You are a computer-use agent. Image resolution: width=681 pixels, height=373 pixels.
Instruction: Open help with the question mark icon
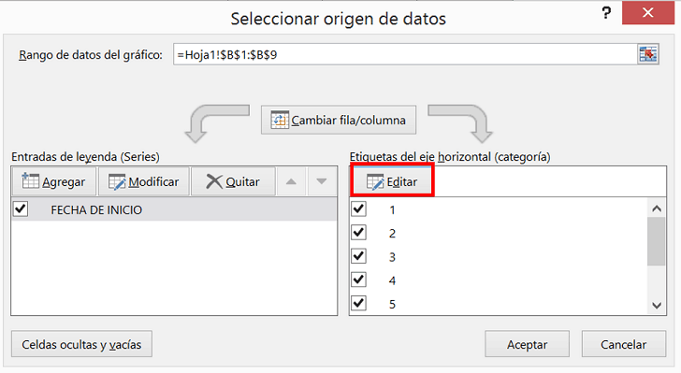(606, 13)
